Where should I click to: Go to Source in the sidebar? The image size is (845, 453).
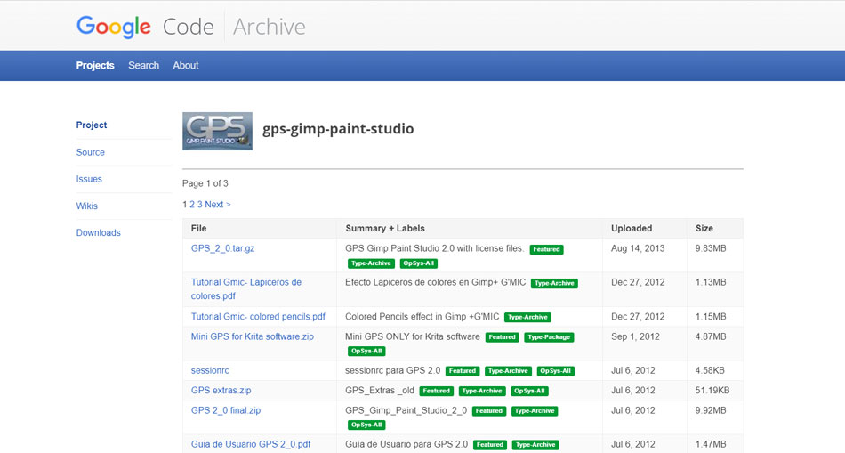pos(90,152)
